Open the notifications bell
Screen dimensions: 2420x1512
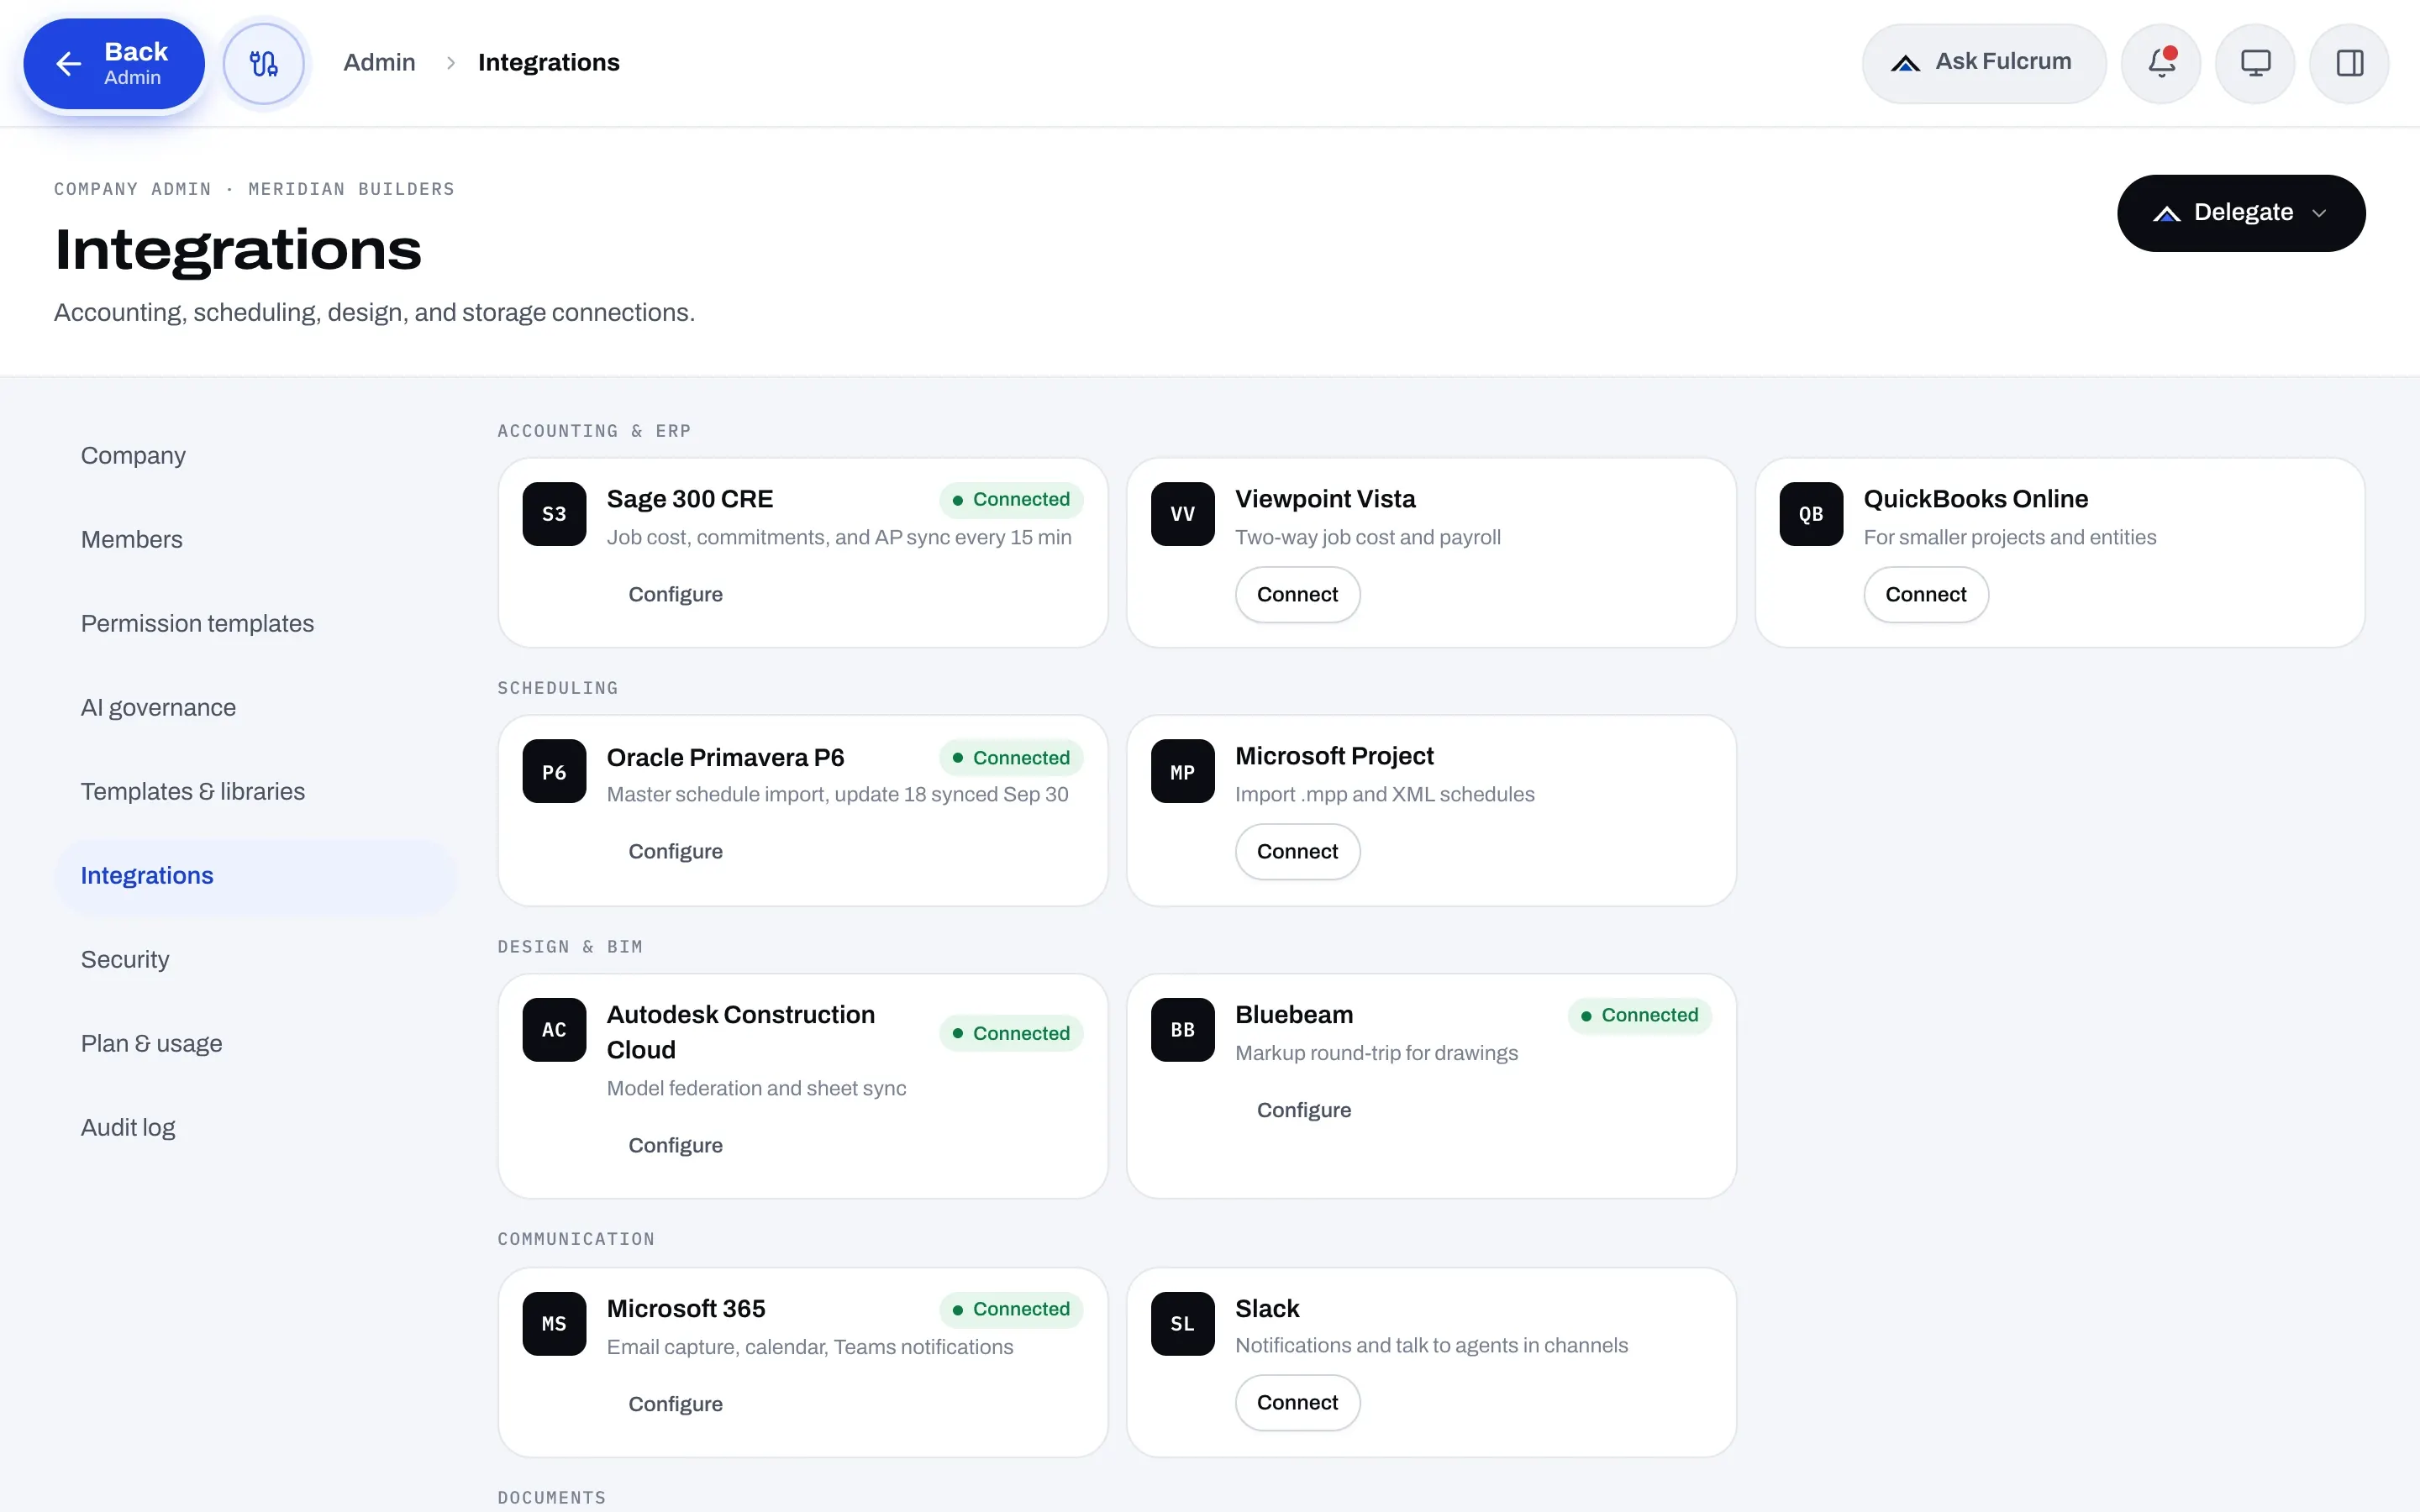(x=2161, y=63)
